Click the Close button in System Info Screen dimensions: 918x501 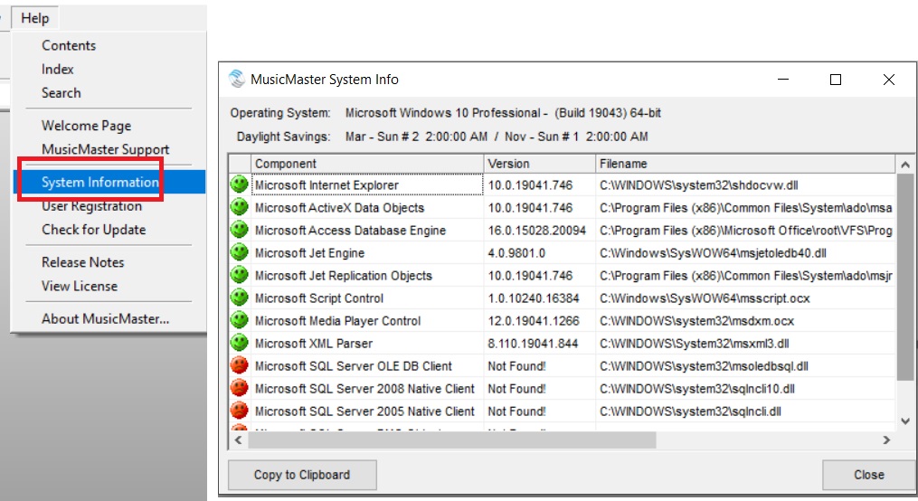pos(869,475)
